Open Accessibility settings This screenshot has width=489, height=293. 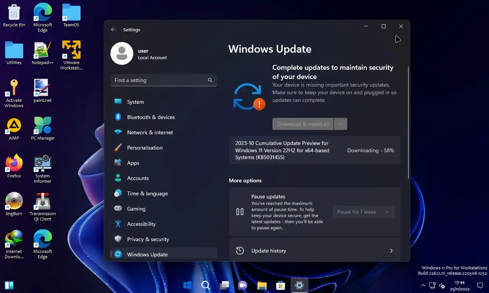(164, 224)
